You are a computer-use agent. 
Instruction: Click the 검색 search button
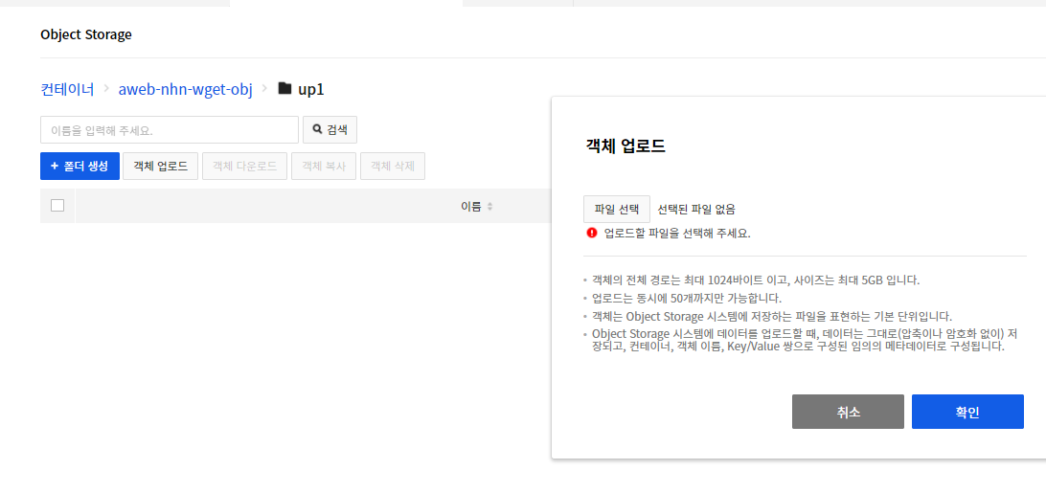[330, 130]
